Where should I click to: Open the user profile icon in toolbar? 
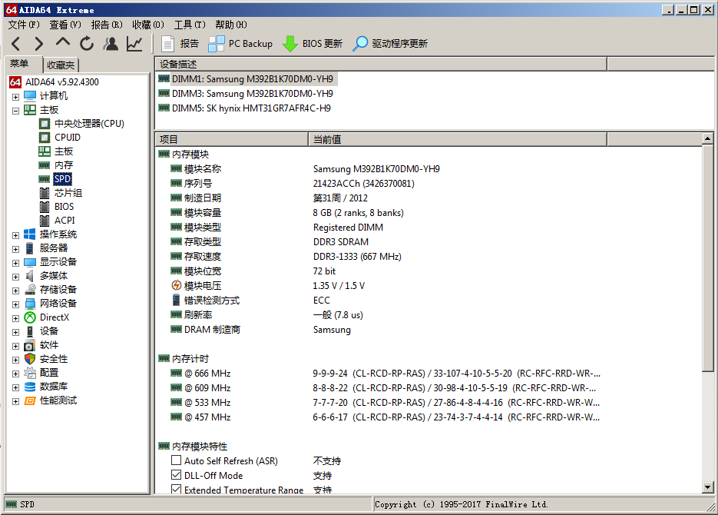[111, 44]
